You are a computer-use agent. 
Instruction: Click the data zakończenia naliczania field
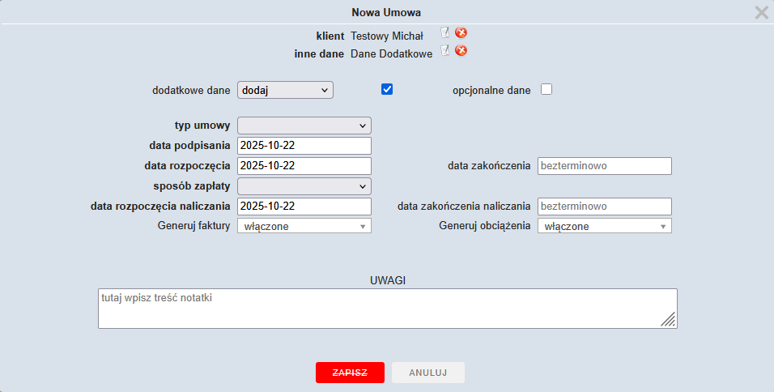click(x=604, y=207)
